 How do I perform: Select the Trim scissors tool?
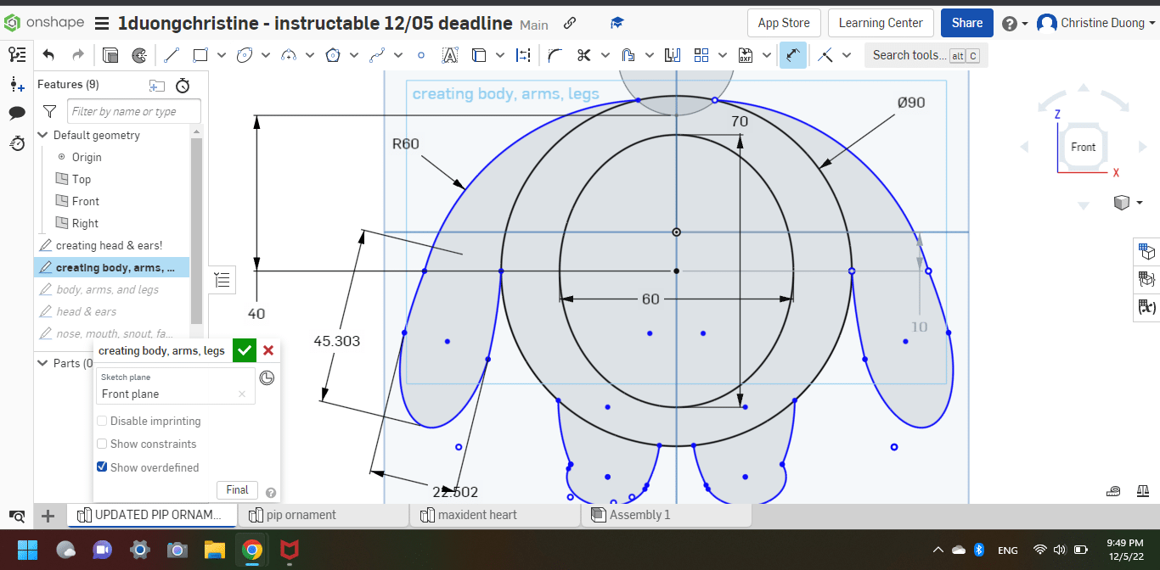(583, 55)
